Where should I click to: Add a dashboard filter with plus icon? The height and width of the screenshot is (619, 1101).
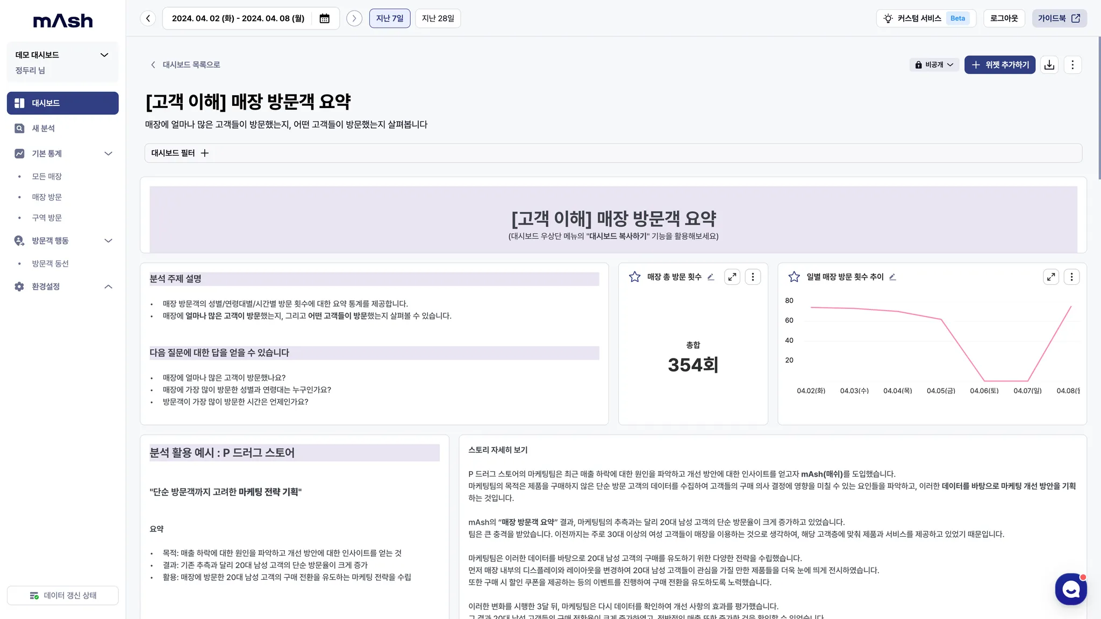205,153
